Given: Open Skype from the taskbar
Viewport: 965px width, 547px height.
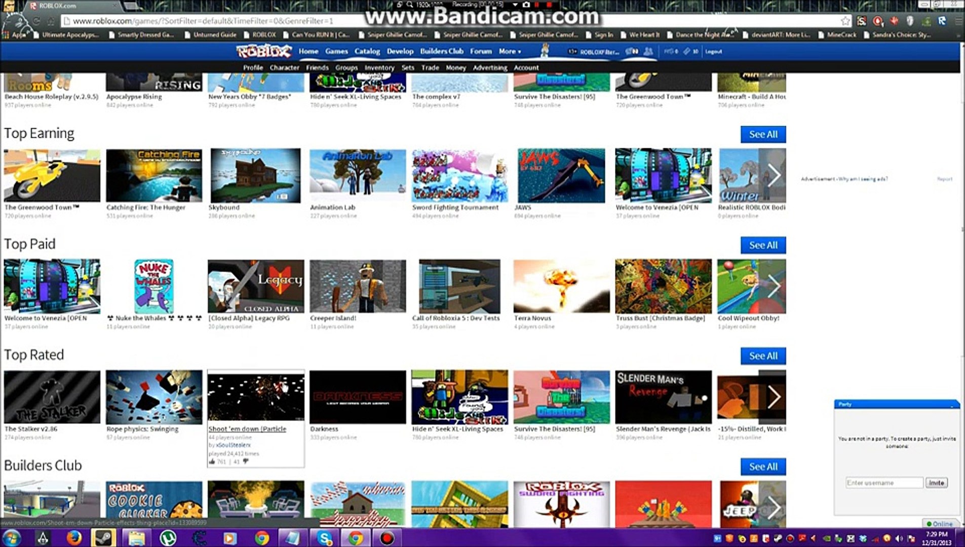Looking at the screenshot, I should (x=324, y=537).
